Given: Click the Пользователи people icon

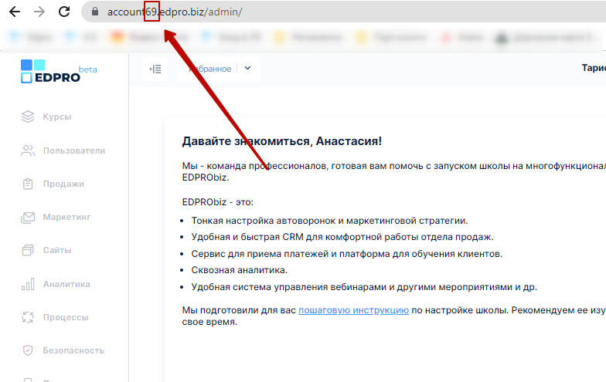Looking at the screenshot, I should (28, 150).
